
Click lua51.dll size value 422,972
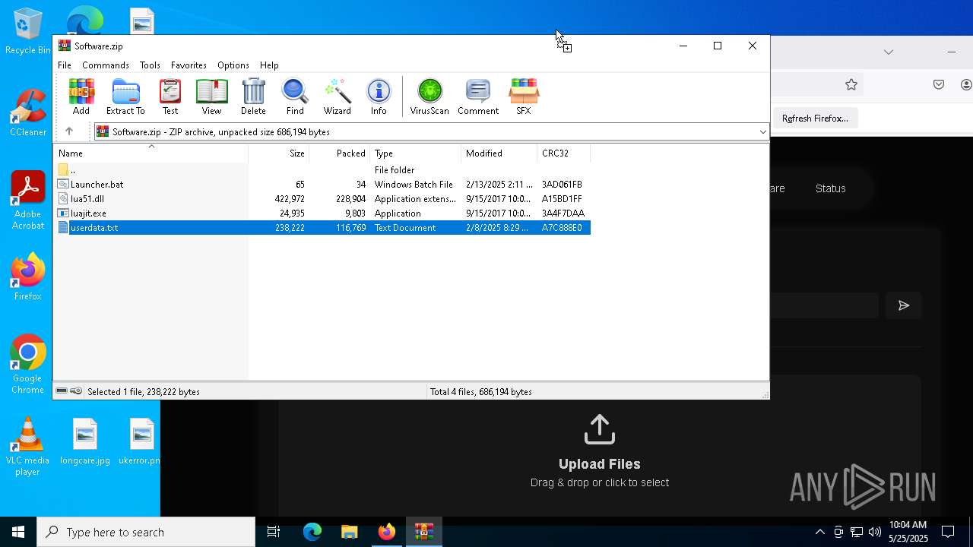pos(290,199)
